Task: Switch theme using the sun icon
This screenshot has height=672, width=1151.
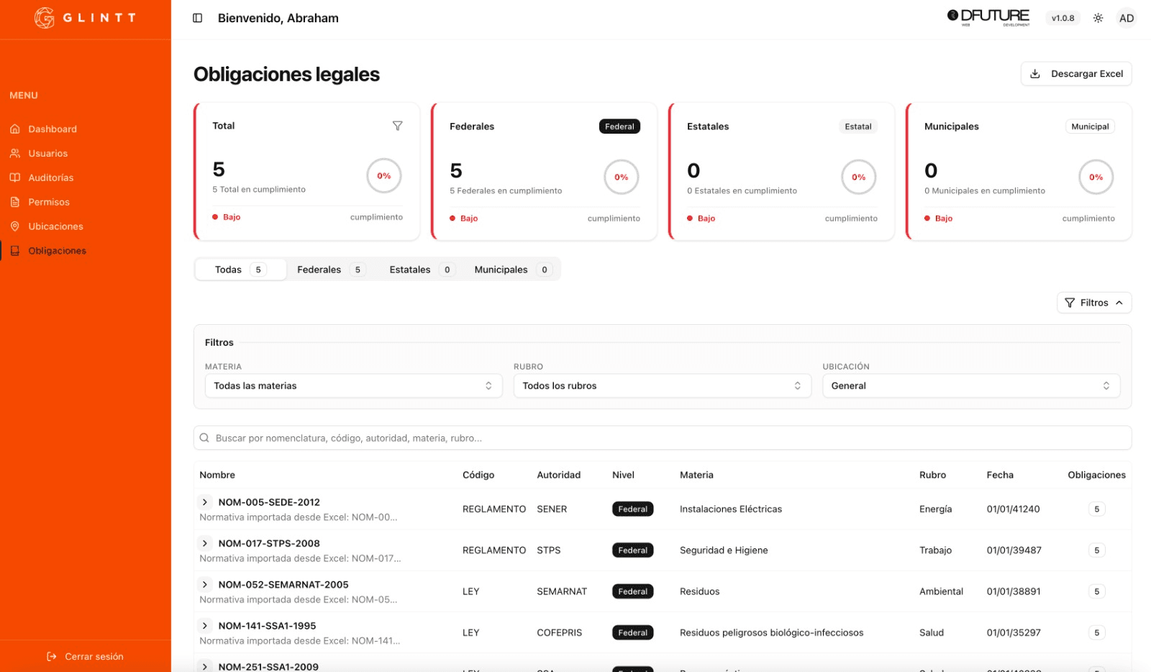Action: (1098, 17)
